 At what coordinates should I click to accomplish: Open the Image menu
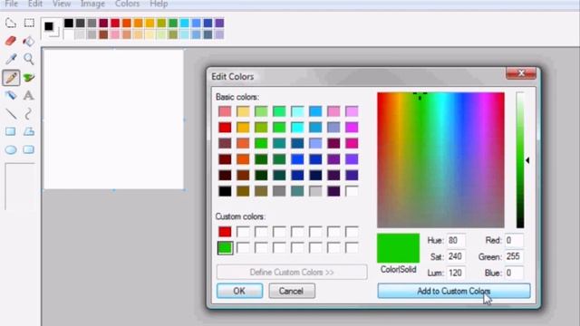92,4
